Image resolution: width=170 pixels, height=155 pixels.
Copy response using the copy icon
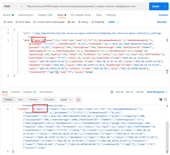click(161, 99)
